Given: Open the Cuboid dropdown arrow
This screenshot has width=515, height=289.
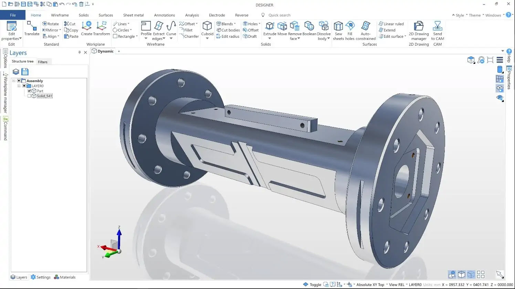Looking at the screenshot, I should (207, 38).
